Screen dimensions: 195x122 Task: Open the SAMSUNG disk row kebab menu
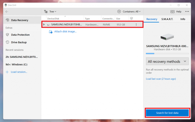point(136,25)
